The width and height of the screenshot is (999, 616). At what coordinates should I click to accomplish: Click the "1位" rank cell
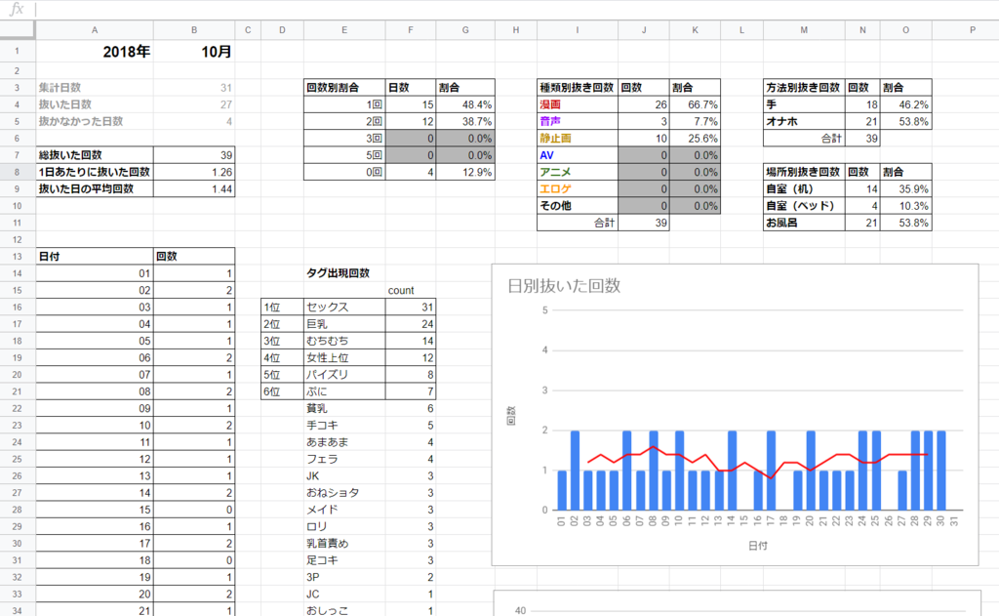[282, 307]
